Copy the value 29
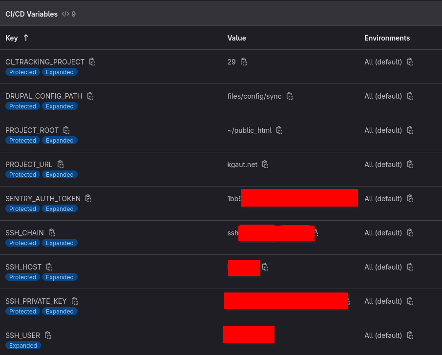 click(x=244, y=62)
